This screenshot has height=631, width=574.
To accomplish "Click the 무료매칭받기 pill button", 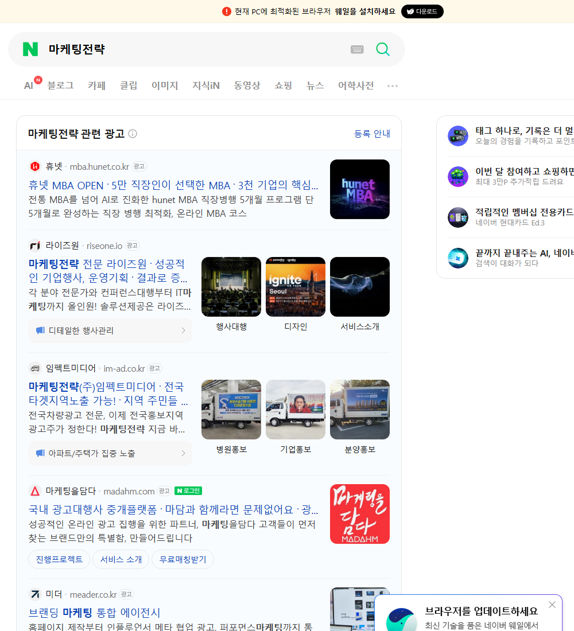I will point(183,559).
